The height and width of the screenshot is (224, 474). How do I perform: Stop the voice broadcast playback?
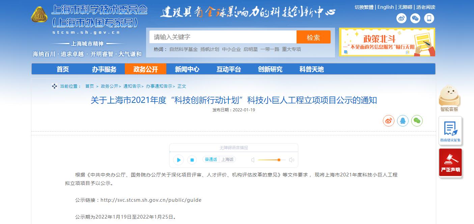(x=192, y=160)
